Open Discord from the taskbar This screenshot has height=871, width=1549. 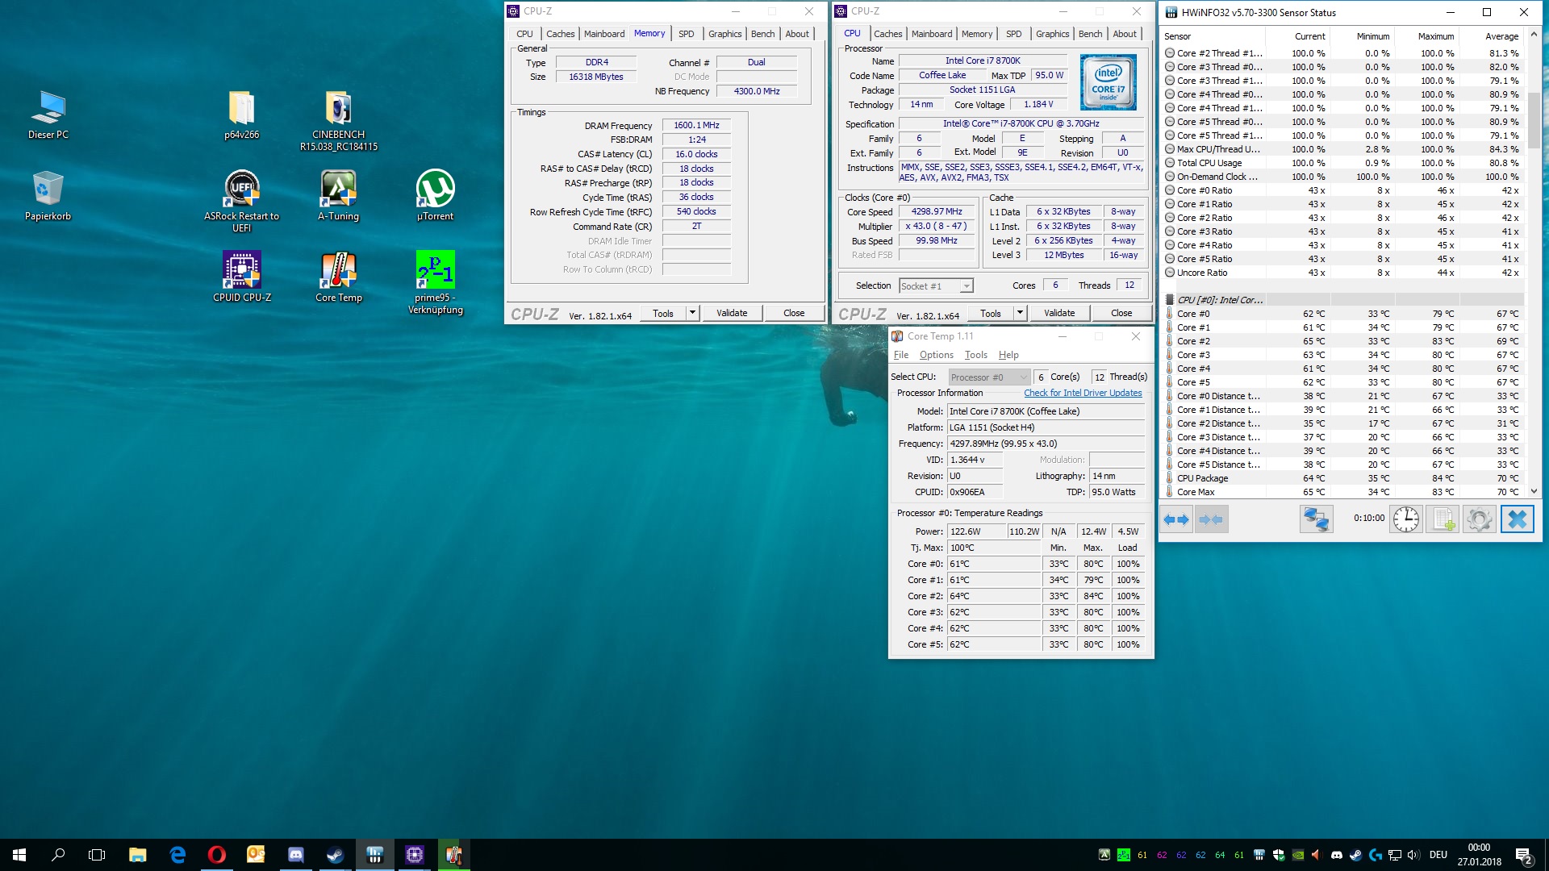pos(295,855)
